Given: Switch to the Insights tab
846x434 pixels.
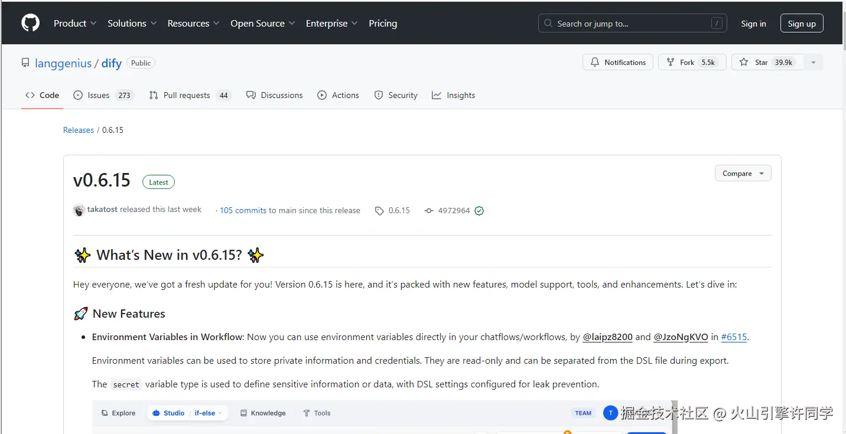Looking at the screenshot, I should (x=453, y=95).
